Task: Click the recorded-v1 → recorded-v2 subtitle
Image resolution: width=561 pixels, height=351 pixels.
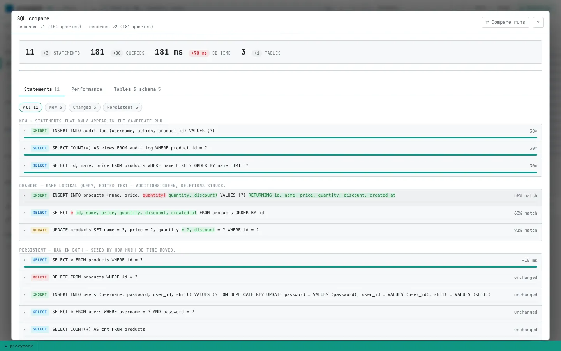Action: pyautogui.click(x=85, y=27)
